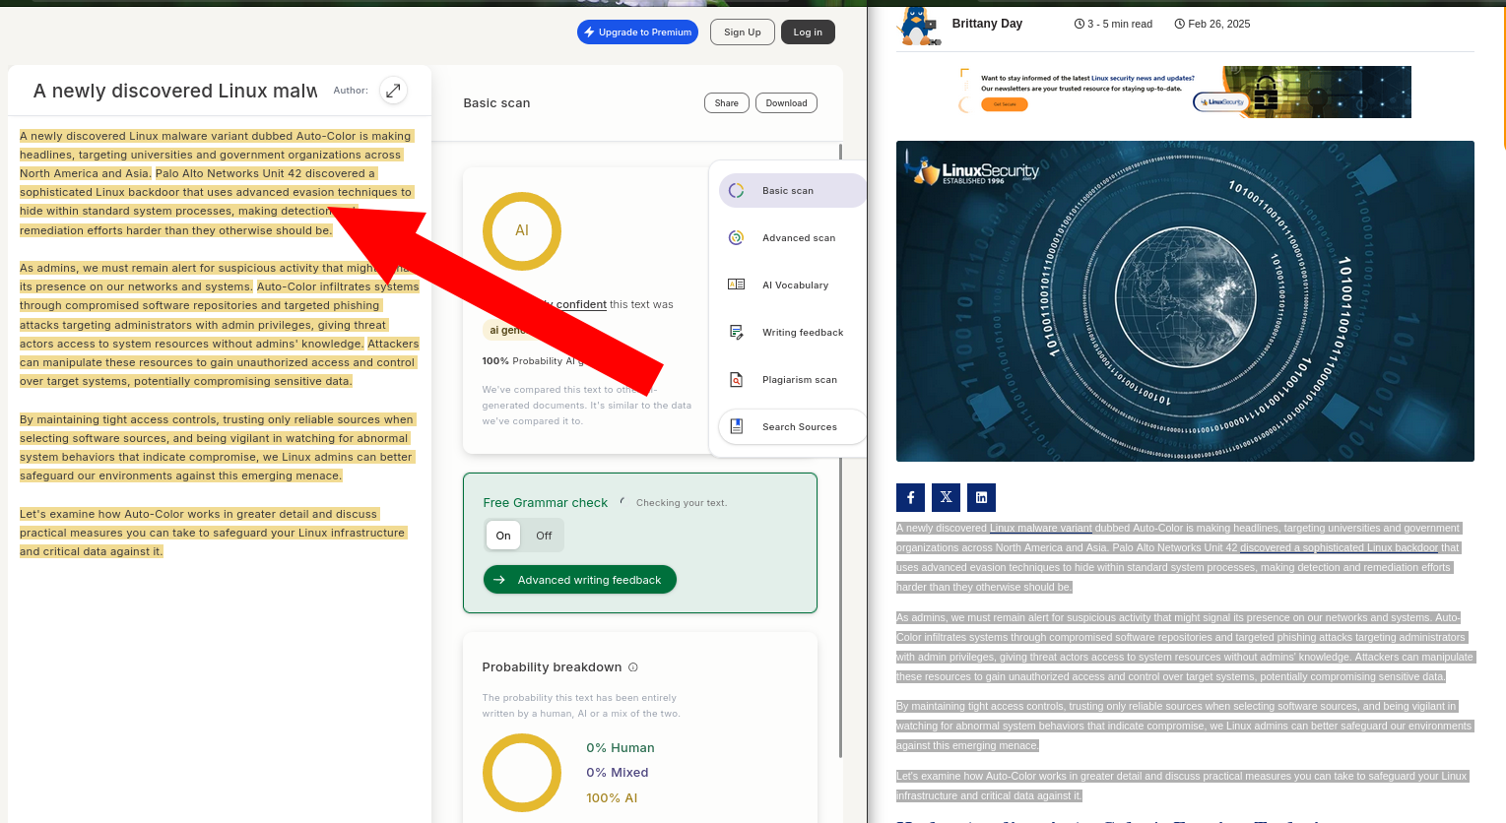Click the Author field label

(x=351, y=91)
